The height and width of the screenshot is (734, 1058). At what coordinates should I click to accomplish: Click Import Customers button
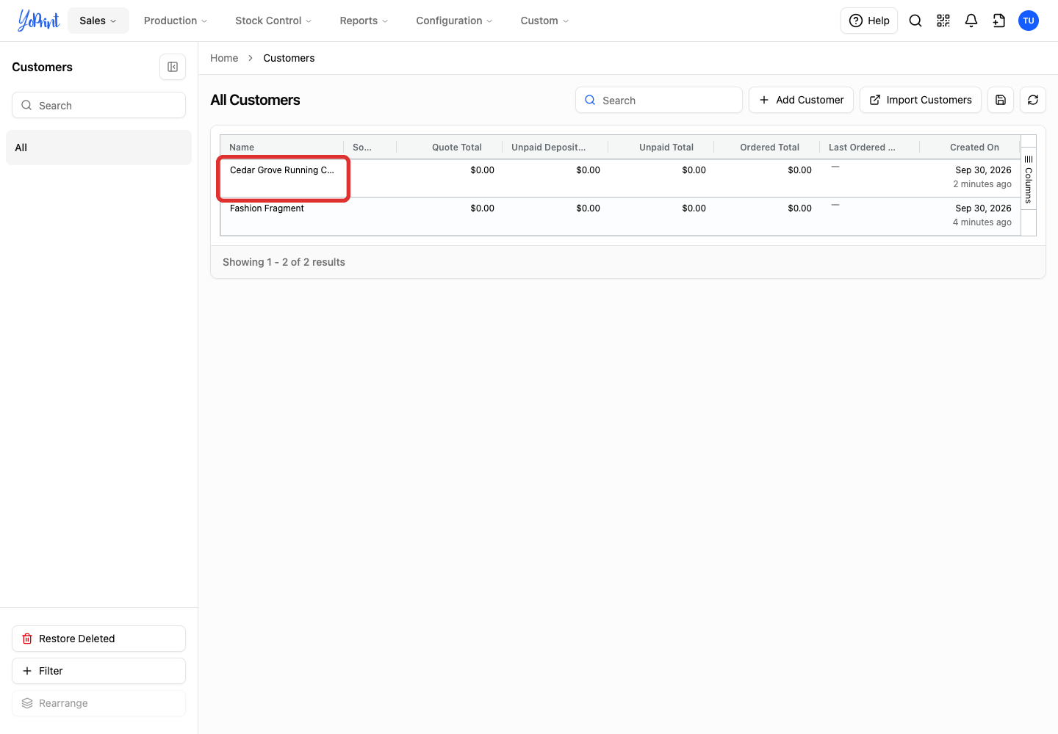tap(921, 100)
